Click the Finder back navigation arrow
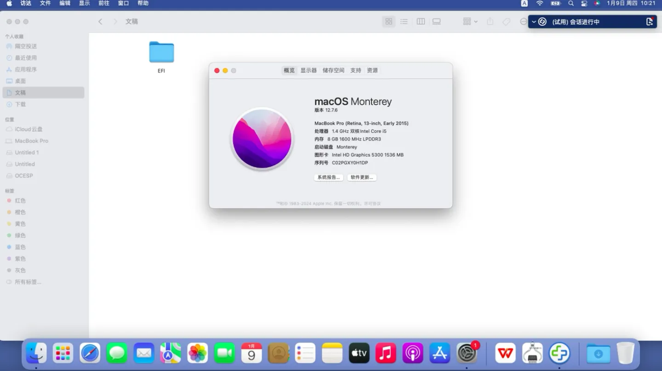 click(x=100, y=22)
